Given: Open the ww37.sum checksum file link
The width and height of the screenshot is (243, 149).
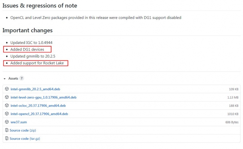Looking at the screenshot, I should pos(19,122).
